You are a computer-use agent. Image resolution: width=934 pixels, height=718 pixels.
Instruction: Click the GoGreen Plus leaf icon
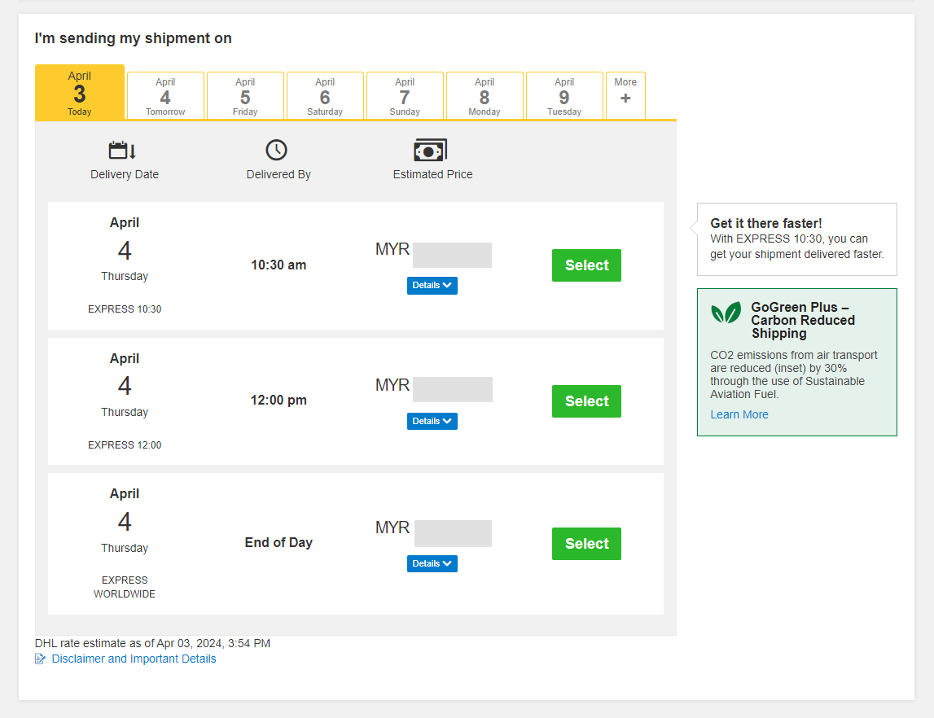(x=726, y=313)
